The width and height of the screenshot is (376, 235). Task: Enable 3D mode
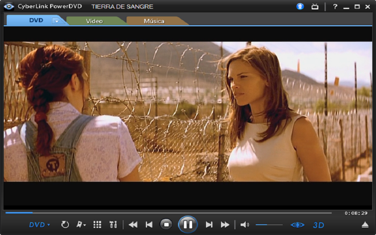click(319, 225)
